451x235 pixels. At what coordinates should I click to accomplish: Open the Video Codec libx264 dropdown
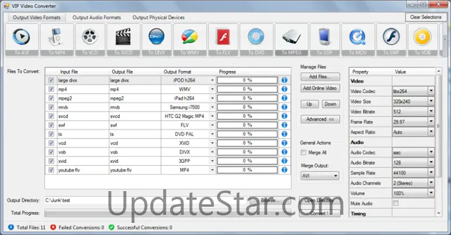(431, 91)
